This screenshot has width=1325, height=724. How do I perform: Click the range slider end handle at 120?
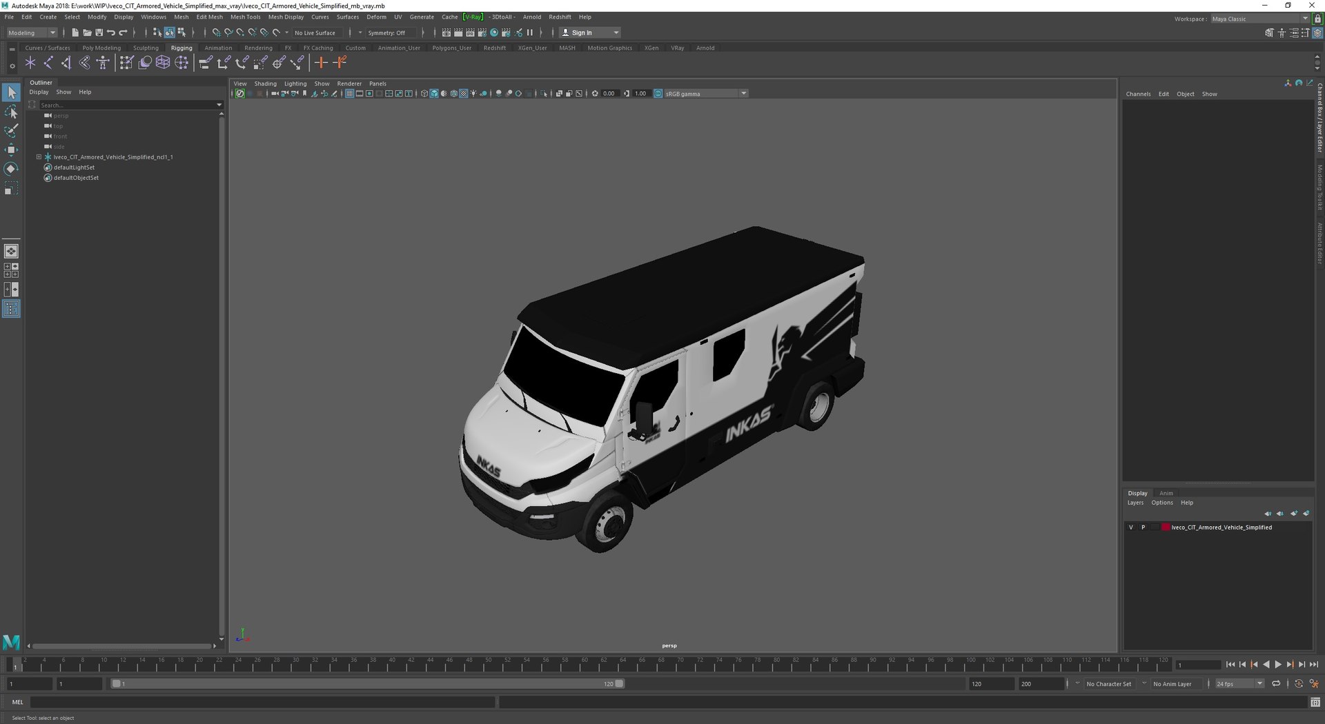620,684
